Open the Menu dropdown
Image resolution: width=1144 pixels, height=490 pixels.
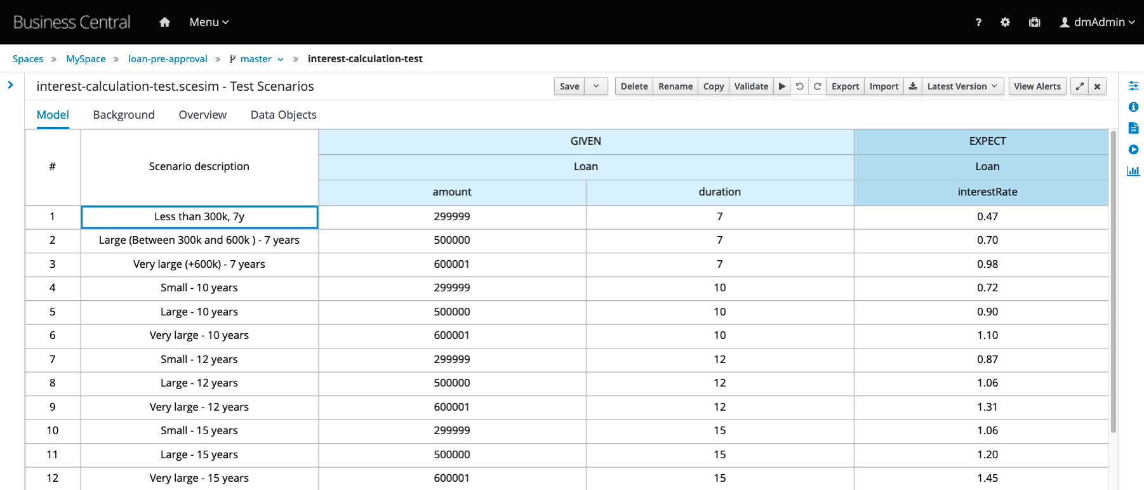[209, 22]
